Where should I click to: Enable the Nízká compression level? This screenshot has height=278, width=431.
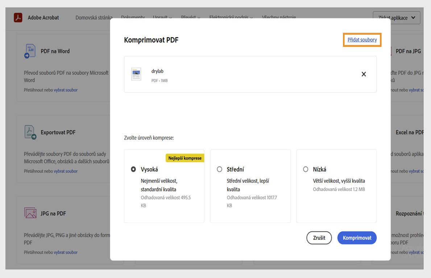305,169
